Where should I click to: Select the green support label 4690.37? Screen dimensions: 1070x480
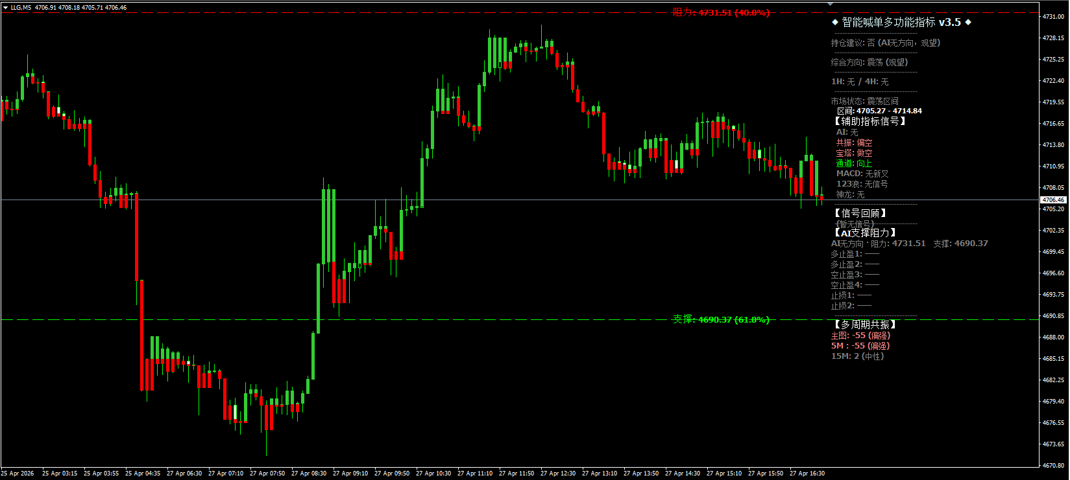tap(720, 319)
